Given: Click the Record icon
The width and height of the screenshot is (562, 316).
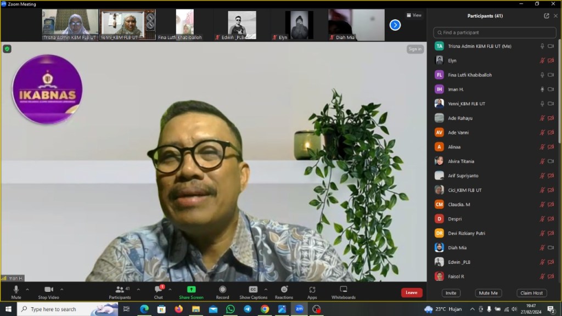Looking at the screenshot, I should click(x=222, y=290).
